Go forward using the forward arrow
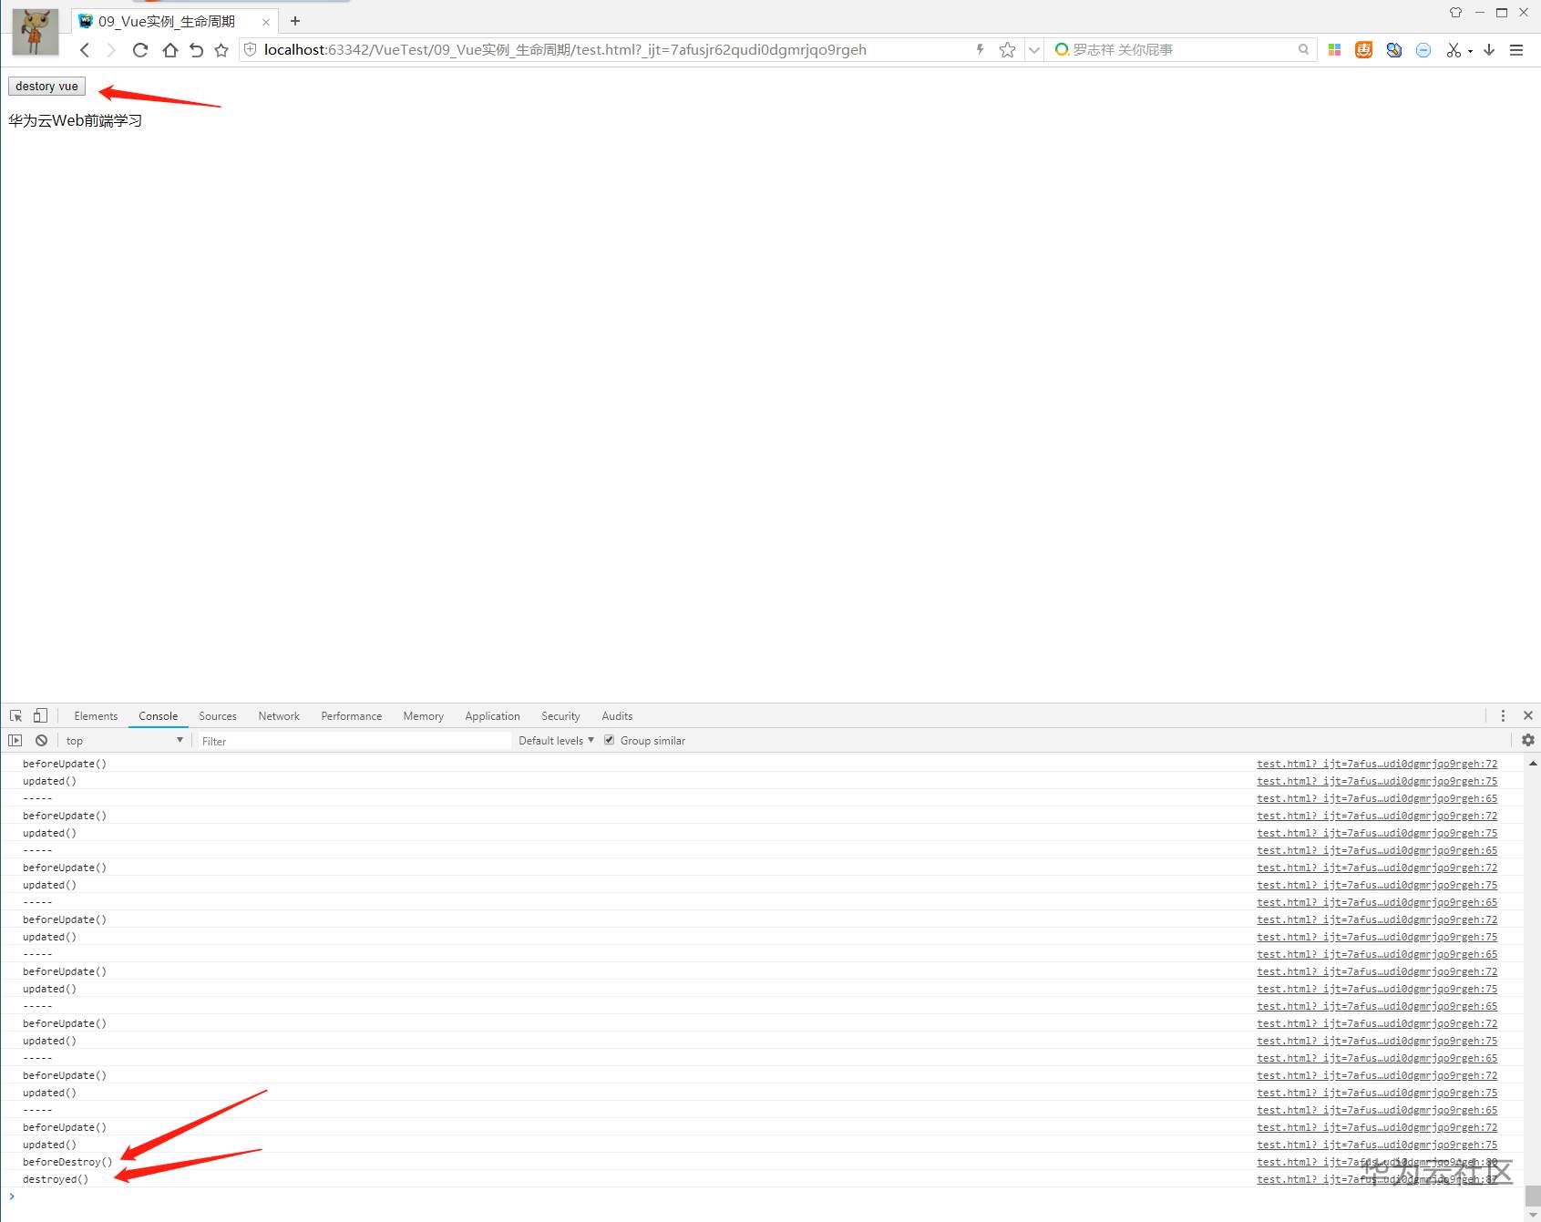Image resolution: width=1541 pixels, height=1222 pixels. tap(111, 50)
